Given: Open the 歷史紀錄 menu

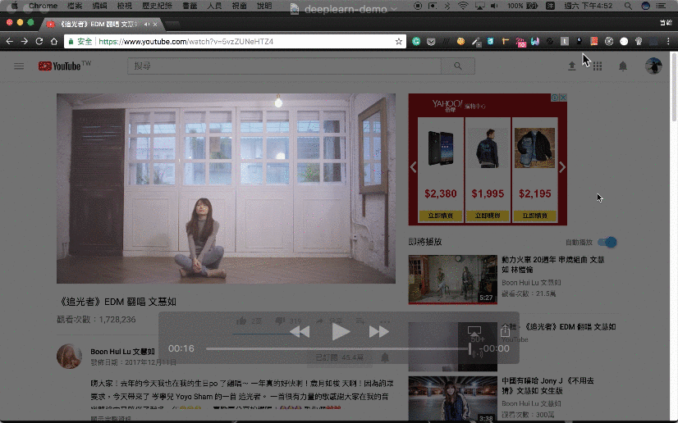Looking at the screenshot, I should (157, 6).
